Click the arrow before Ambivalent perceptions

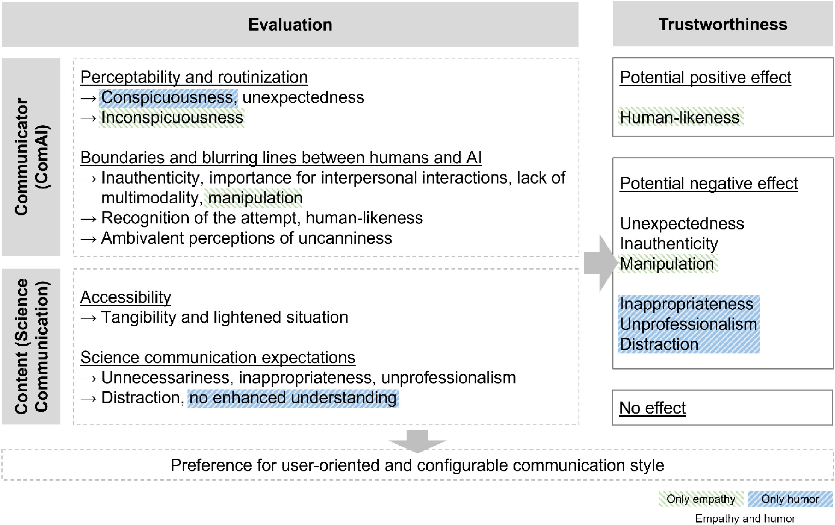[x=88, y=239]
